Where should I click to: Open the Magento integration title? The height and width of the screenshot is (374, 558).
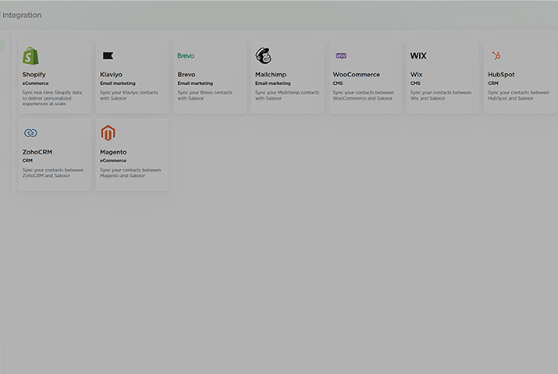pyautogui.click(x=113, y=152)
